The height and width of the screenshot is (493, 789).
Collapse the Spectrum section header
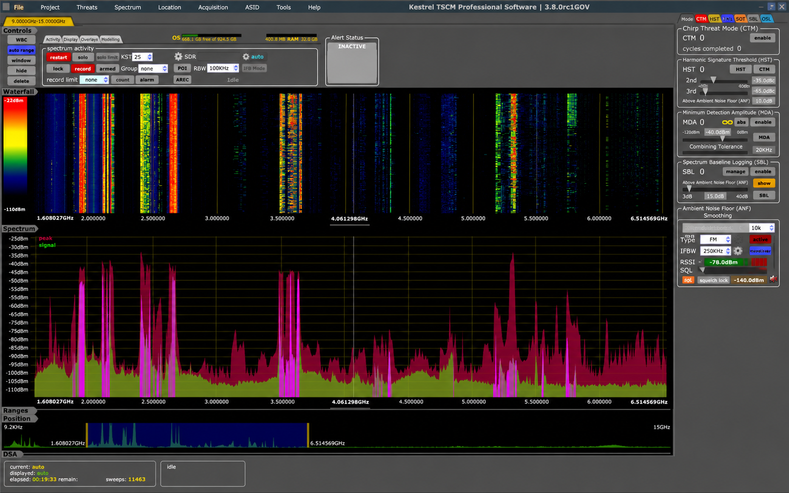point(19,229)
